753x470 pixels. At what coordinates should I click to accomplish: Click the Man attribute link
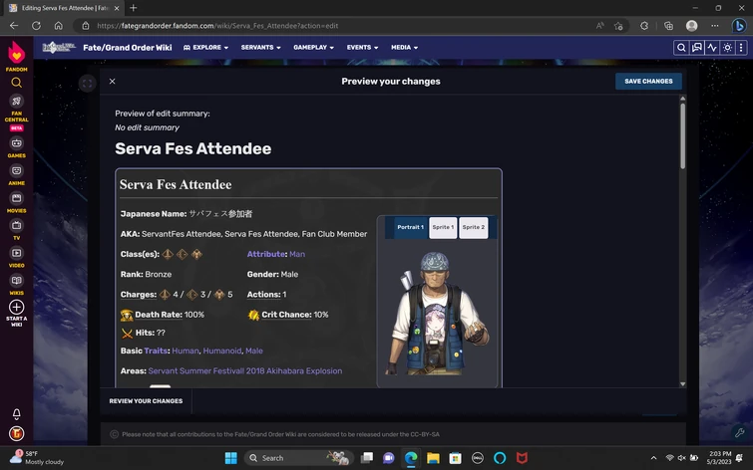(297, 254)
